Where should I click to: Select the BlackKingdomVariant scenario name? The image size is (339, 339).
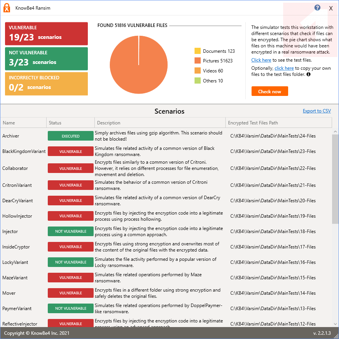pyautogui.click(x=24, y=151)
